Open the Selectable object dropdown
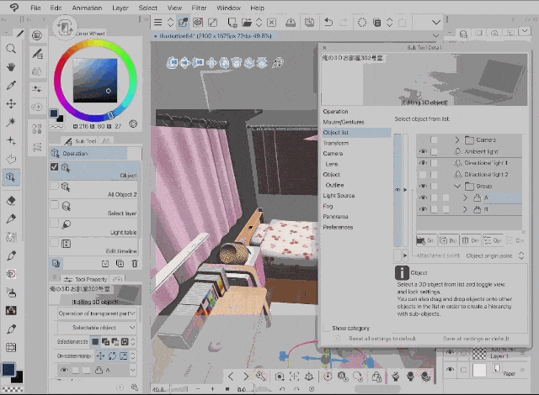The image size is (539, 395). click(97, 328)
